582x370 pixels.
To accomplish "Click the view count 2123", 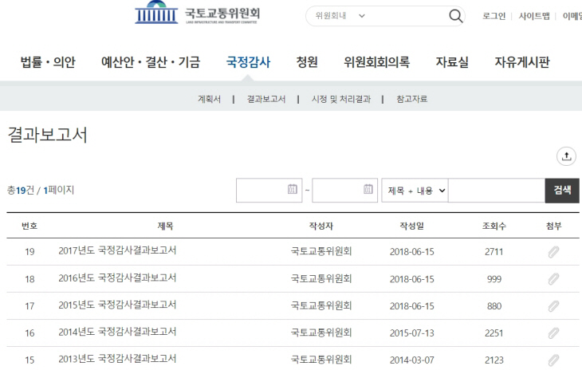I will click(x=494, y=360).
